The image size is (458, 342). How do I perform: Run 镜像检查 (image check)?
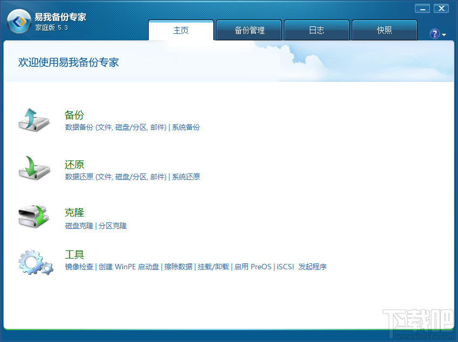coord(79,267)
